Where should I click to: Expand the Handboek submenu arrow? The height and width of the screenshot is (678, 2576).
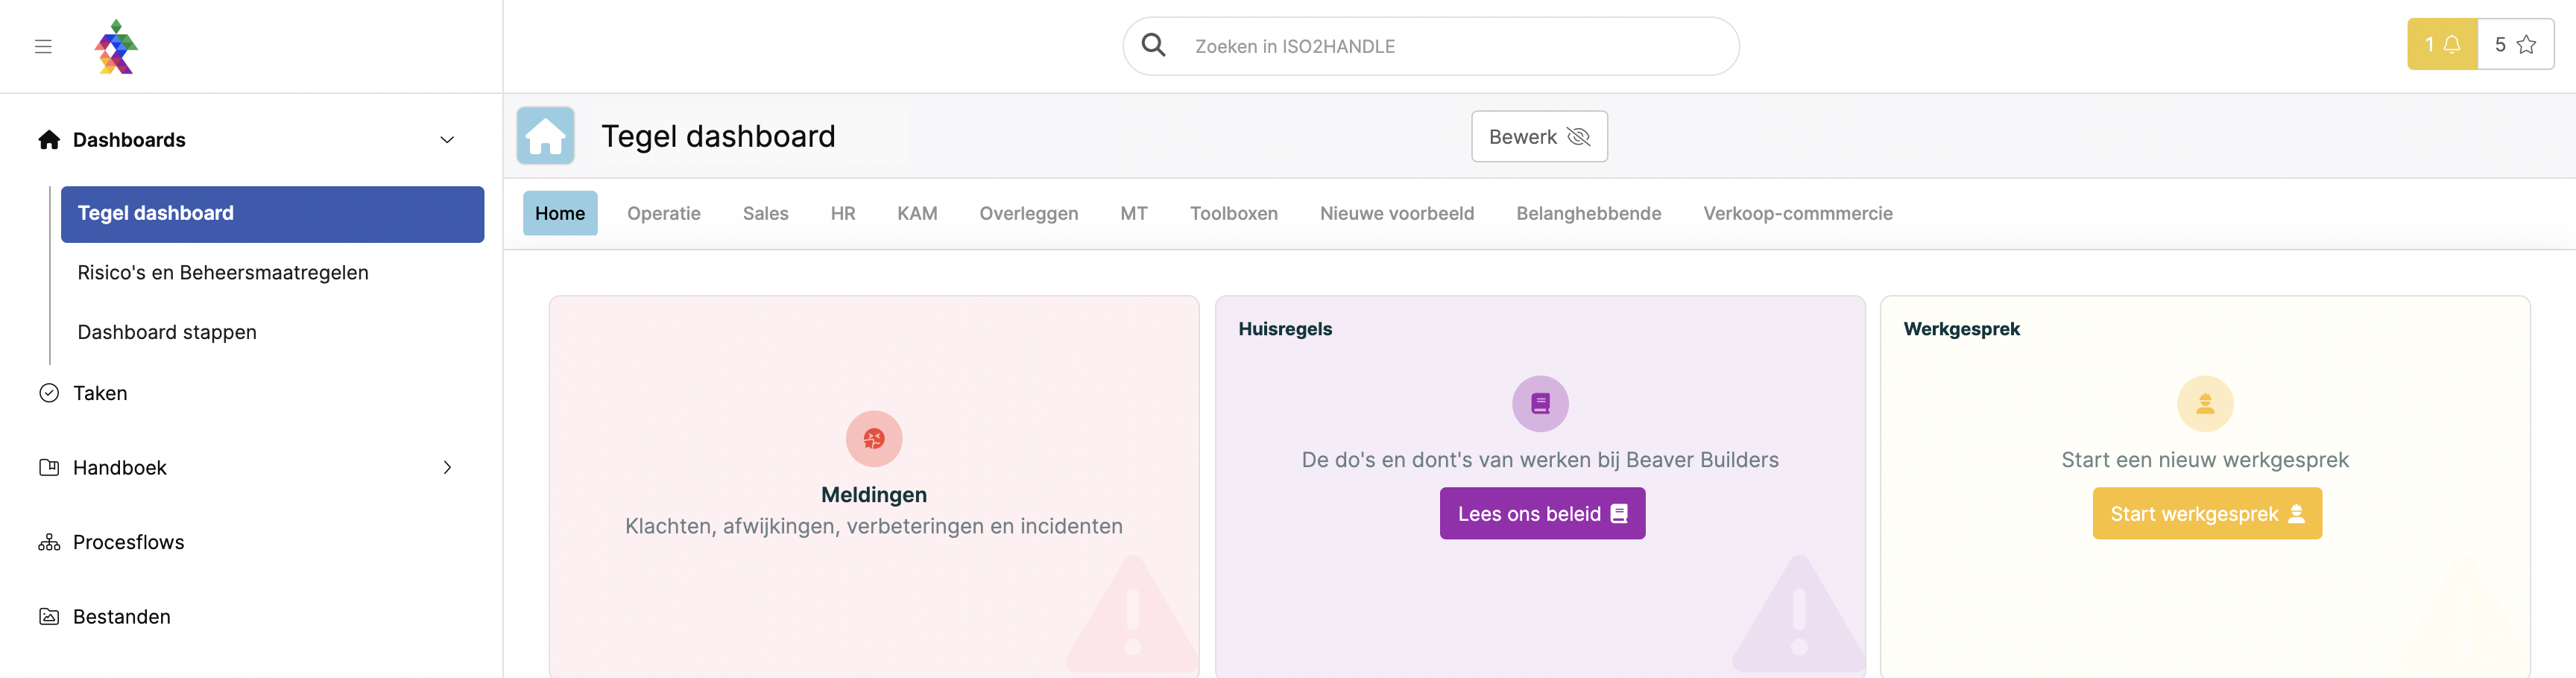(x=447, y=467)
